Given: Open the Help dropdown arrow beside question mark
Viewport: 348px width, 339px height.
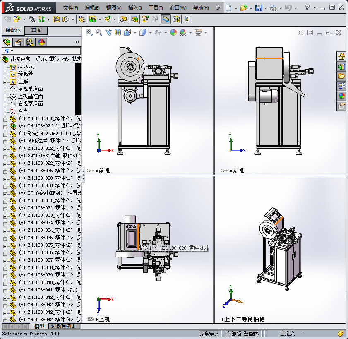Looking at the screenshot, I should [x=314, y=8].
